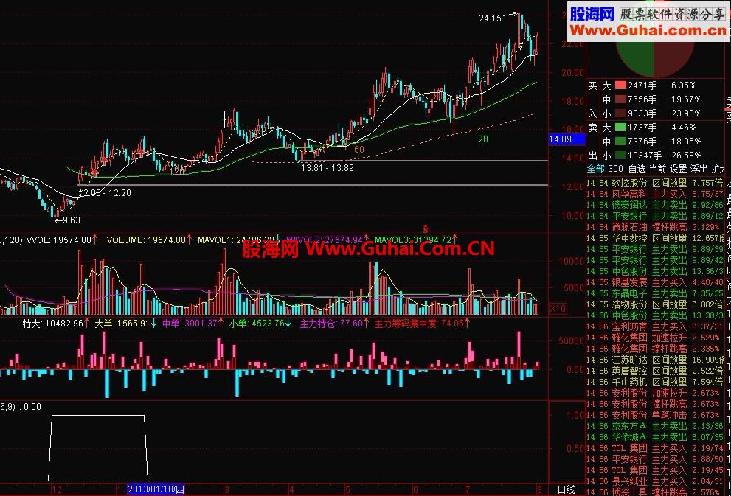Screen dimensions: 731x496
Task: Click the X10 volume scale label
Action: 558,308
